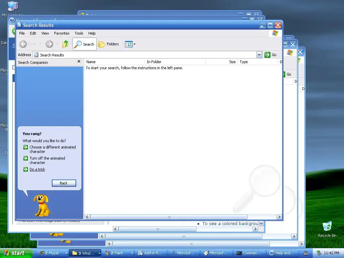
Task: Sort results by In Folder column
Action: [x=175, y=62]
